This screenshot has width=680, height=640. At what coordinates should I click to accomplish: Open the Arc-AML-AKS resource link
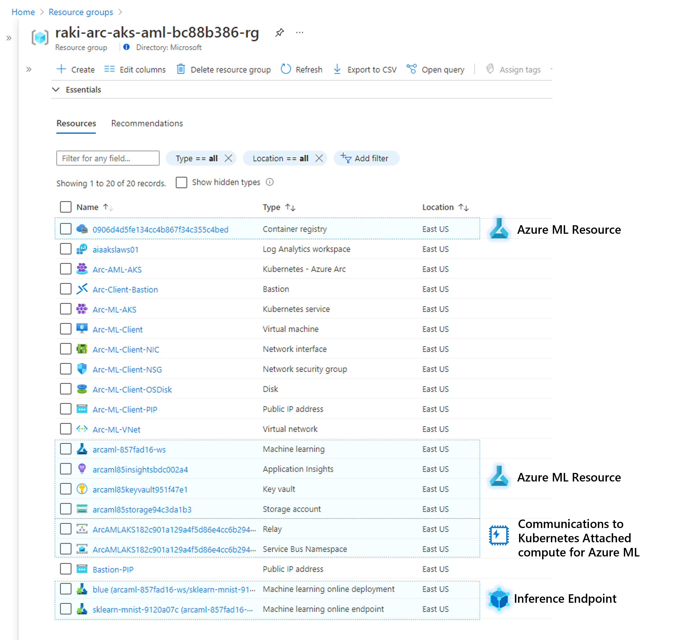[117, 269]
